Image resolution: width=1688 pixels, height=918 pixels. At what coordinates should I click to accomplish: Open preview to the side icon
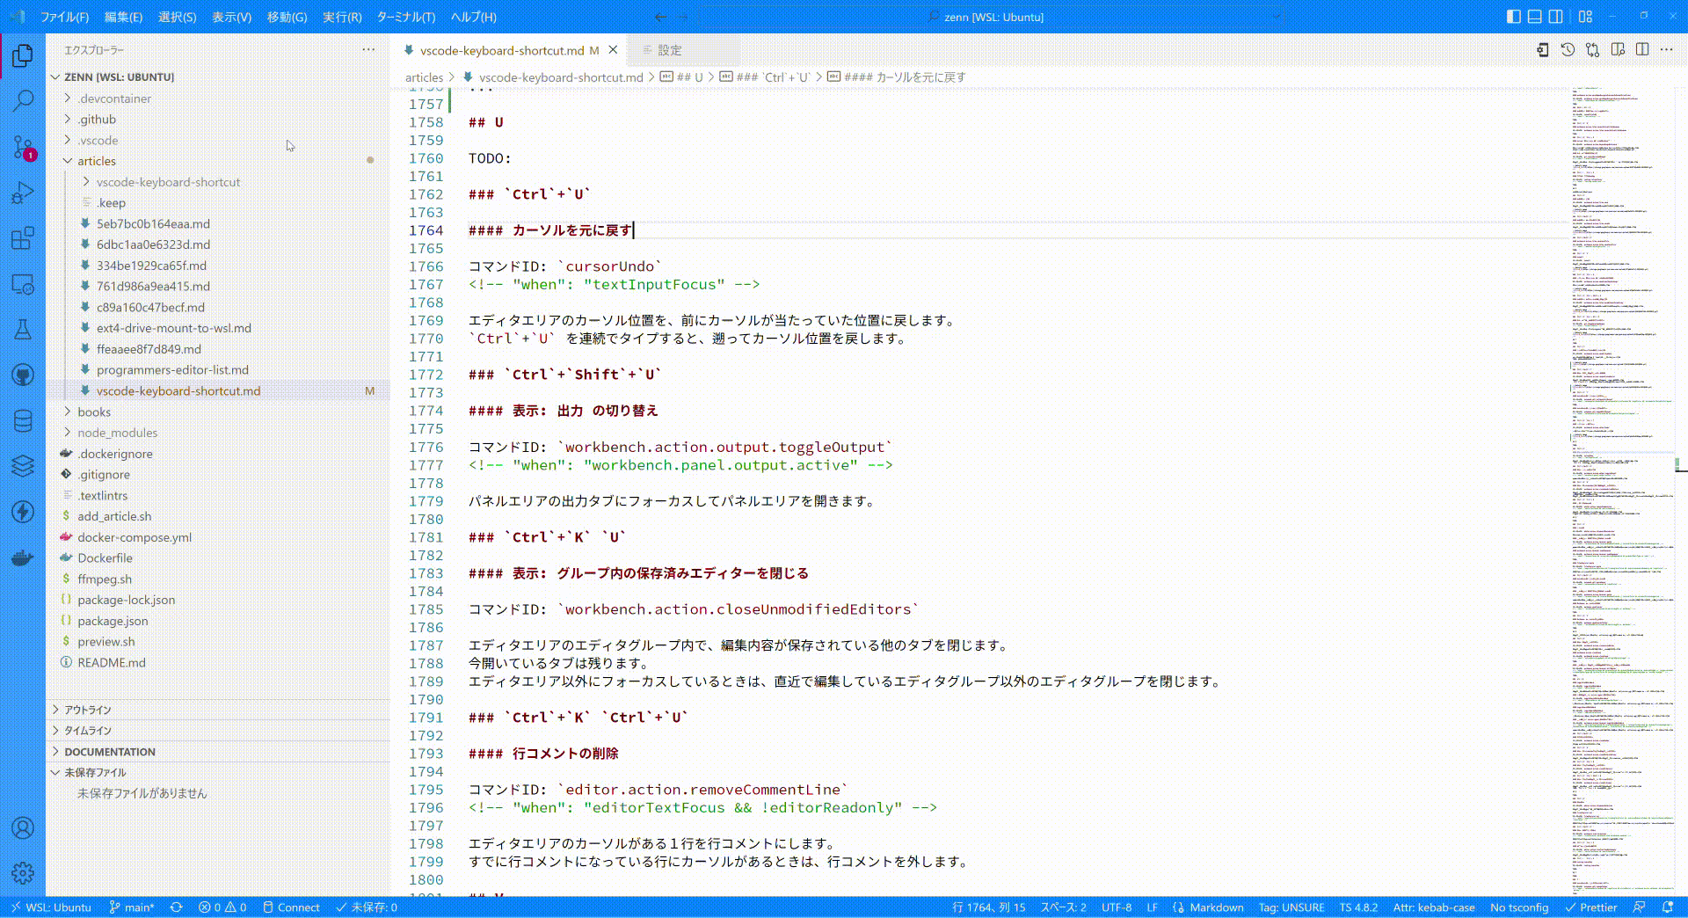(x=1618, y=50)
